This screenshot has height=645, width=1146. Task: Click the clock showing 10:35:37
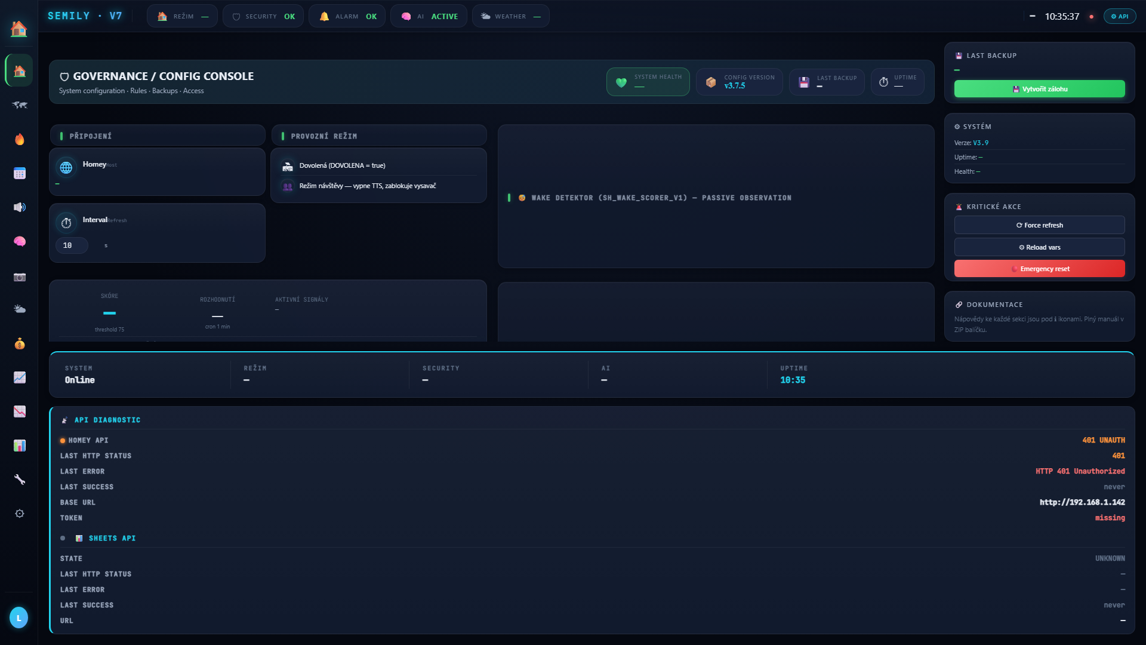click(x=1062, y=16)
